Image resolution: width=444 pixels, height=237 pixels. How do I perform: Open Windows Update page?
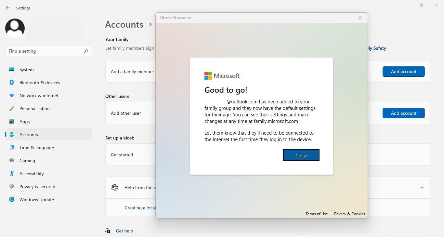pyautogui.click(x=49, y=200)
